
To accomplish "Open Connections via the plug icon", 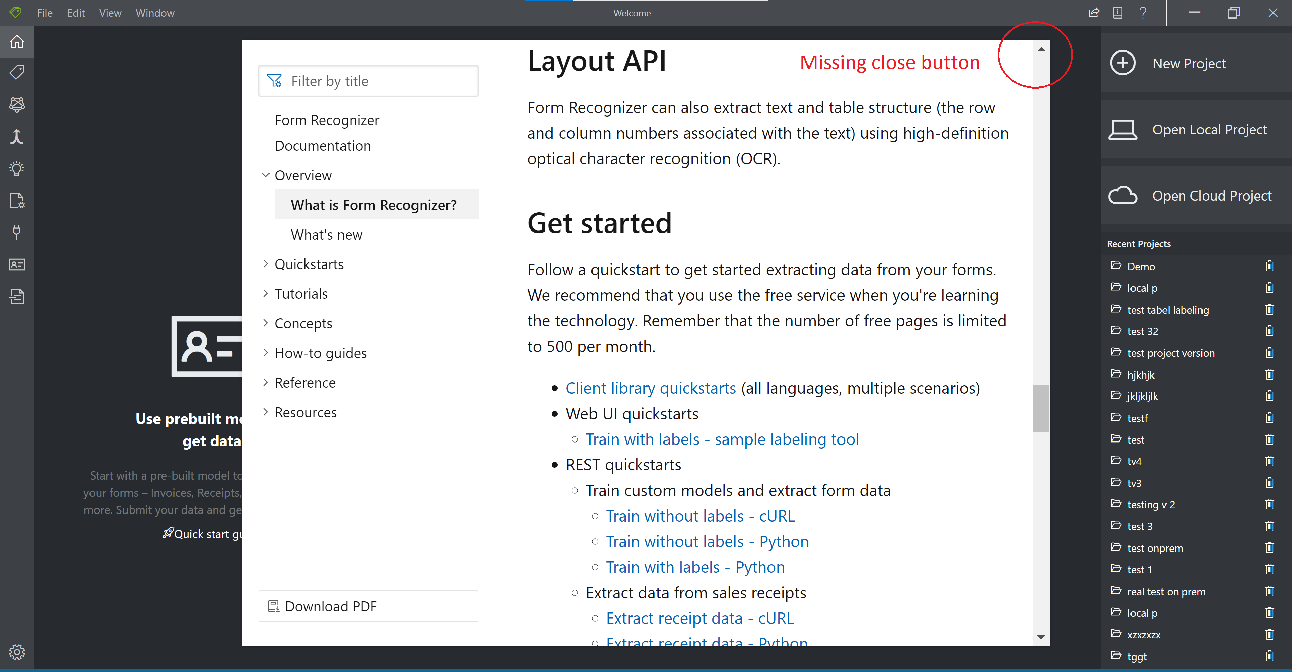I will [x=16, y=232].
